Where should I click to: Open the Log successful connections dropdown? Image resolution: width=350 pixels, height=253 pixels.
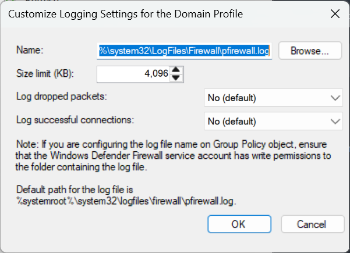click(x=273, y=121)
